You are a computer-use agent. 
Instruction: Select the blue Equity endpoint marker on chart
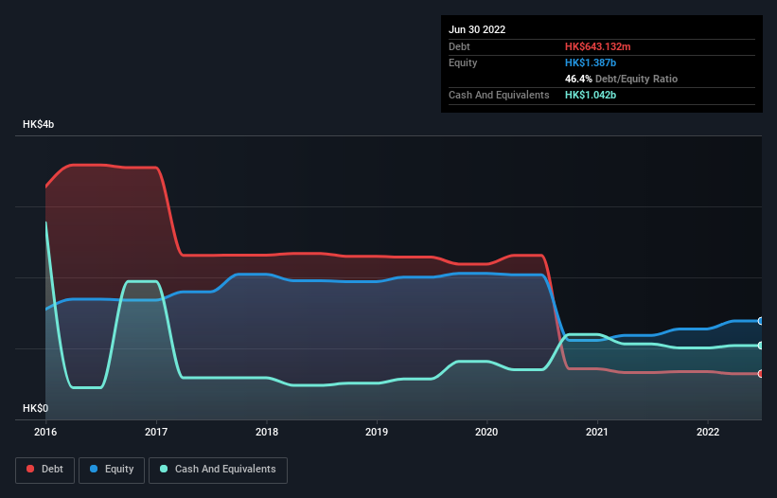point(761,321)
